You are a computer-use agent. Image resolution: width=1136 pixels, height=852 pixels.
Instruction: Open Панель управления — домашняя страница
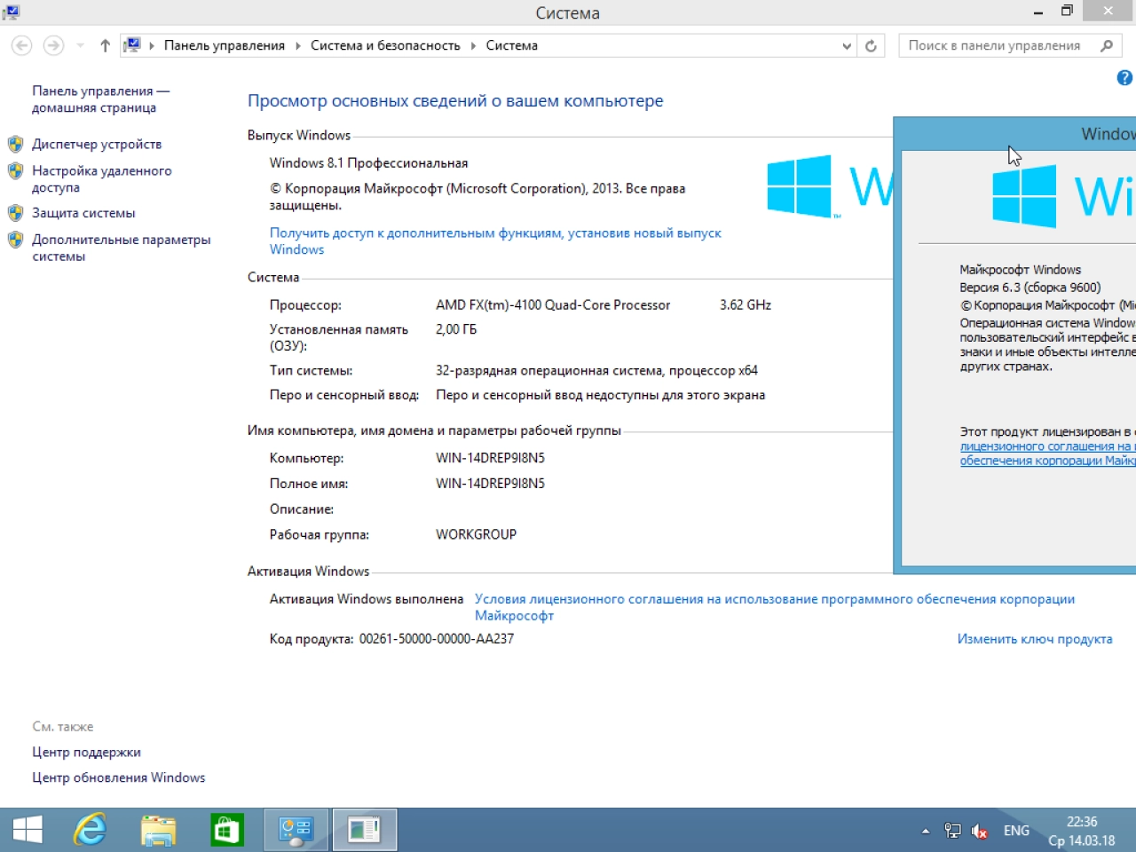(x=101, y=99)
